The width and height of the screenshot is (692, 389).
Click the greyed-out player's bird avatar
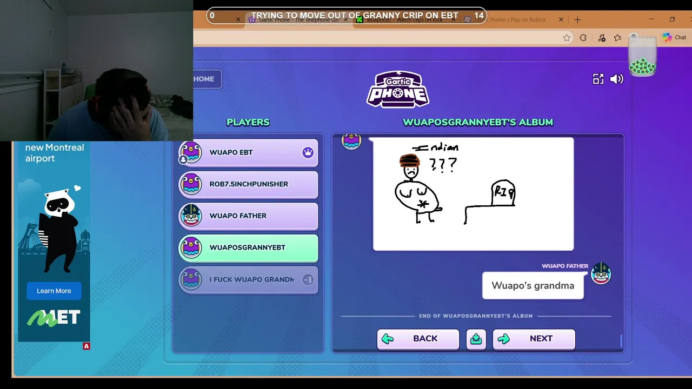tap(190, 279)
